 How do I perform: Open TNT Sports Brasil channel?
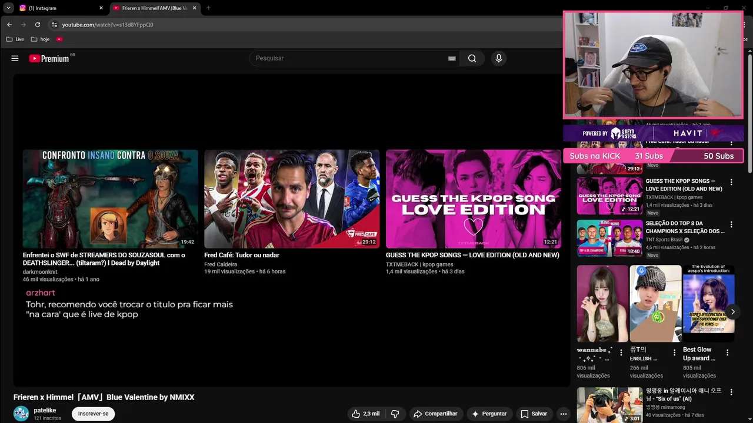[664, 240]
